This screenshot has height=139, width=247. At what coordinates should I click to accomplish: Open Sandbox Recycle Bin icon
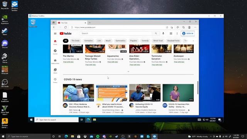point(33,23)
